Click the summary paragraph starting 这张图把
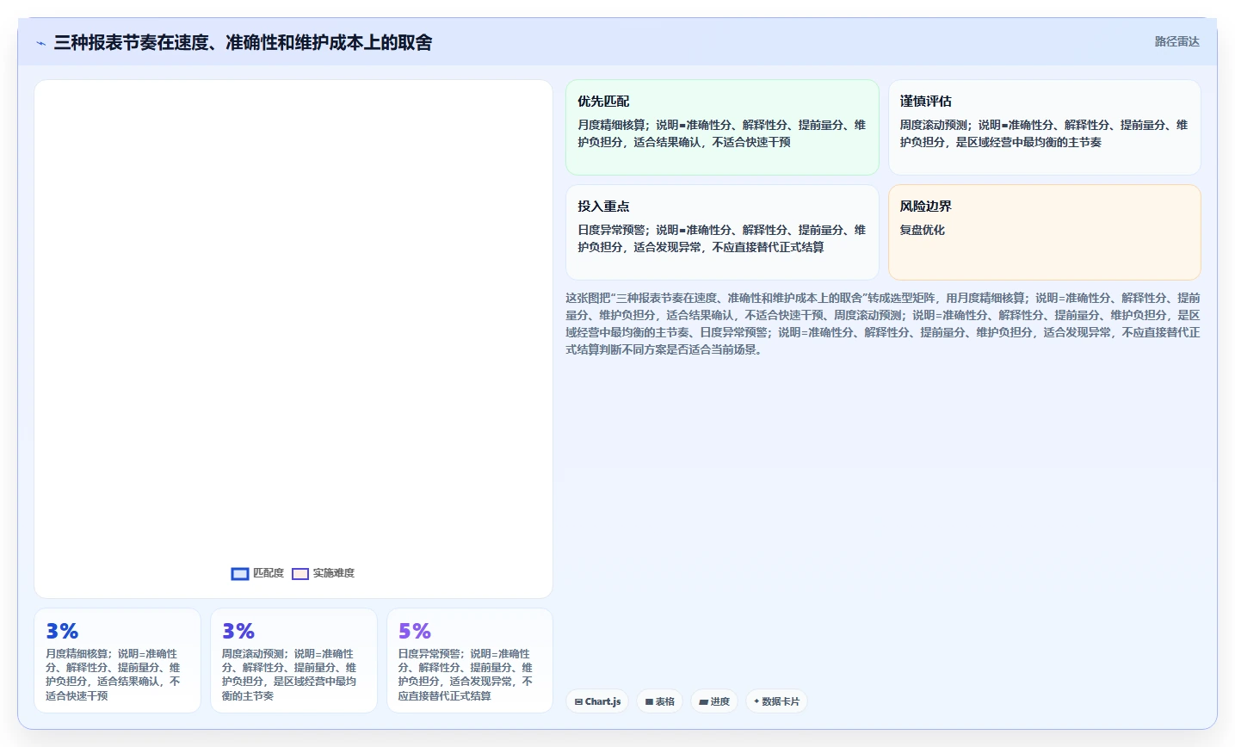The width and height of the screenshot is (1235, 747). pos(883,324)
